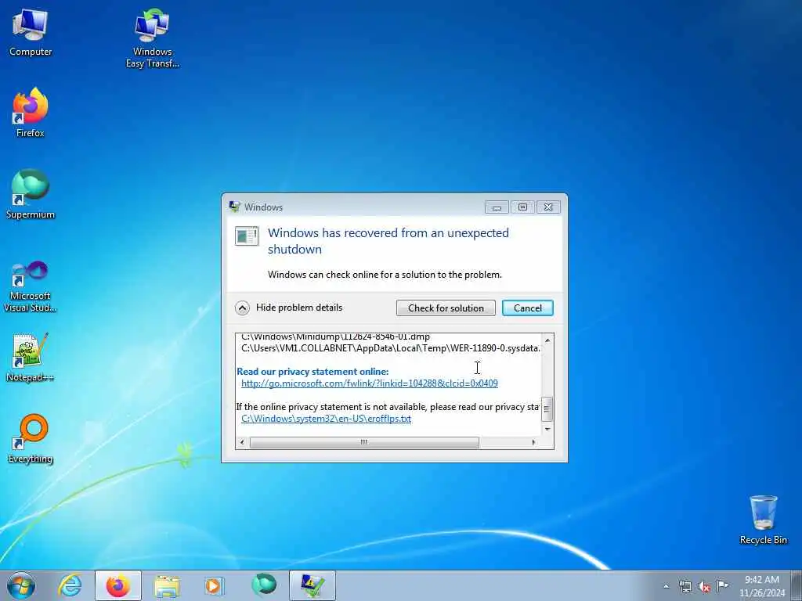Launch Windows Media Player from taskbar
Screen dimensions: 802x601
point(215,585)
